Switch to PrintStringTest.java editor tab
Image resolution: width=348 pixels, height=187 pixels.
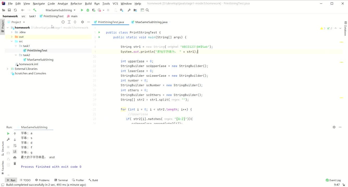(x=111, y=22)
